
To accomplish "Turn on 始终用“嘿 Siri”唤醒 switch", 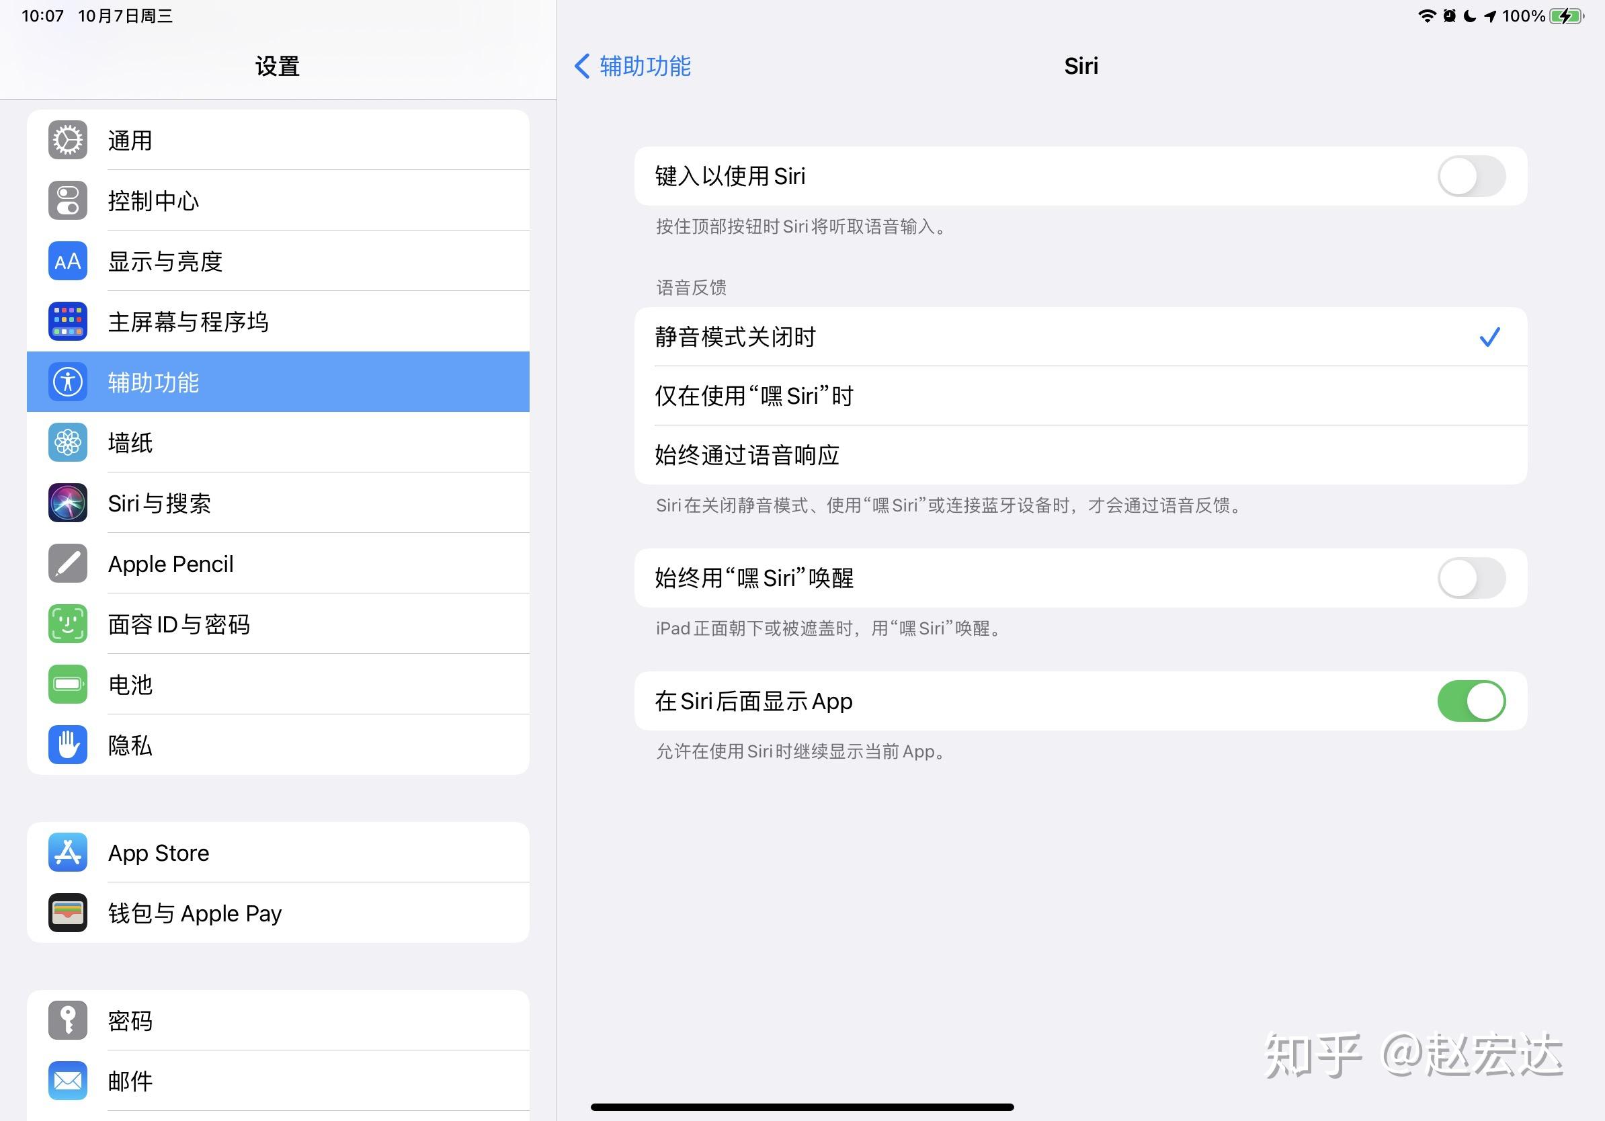I will point(1471,578).
